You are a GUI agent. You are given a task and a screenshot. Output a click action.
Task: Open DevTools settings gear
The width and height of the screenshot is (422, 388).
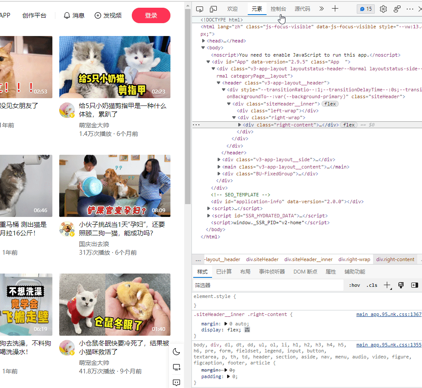point(383,9)
